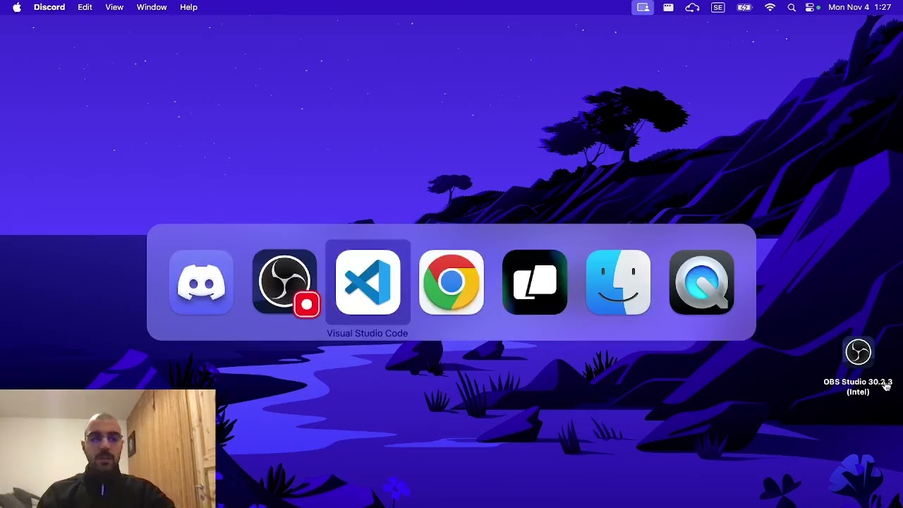Click the Mon Nov 4 date and time
This screenshot has height=508, width=903.
pyautogui.click(x=859, y=7)
